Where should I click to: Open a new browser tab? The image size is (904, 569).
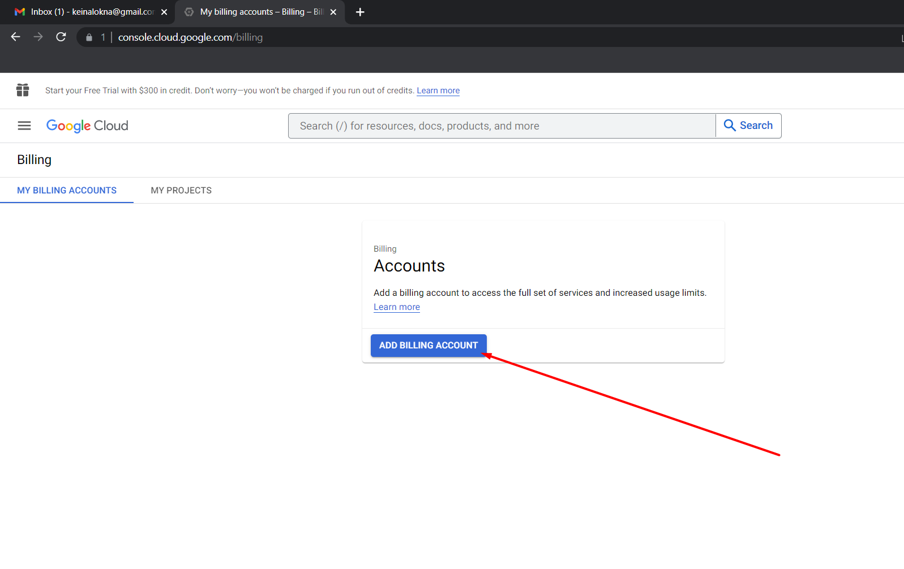pyautogui.click(x=360, y=12)
